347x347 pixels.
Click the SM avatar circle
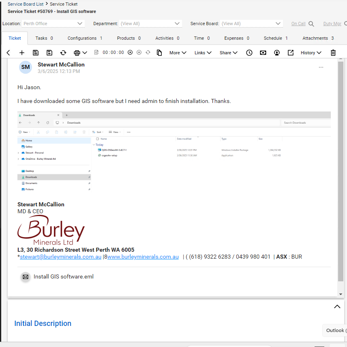[x=26, y=67]
